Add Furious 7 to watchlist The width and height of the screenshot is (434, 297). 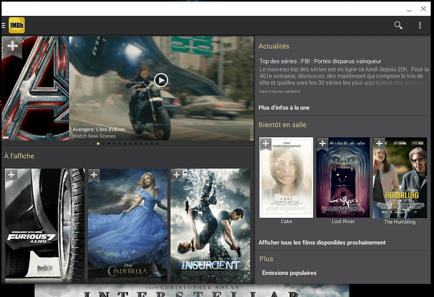click(11, 175)
